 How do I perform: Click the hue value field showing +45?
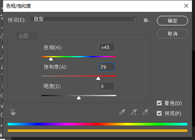107,47
